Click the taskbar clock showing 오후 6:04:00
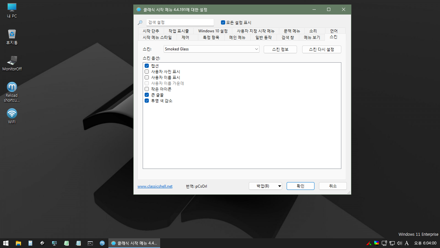Viewport: 440px width, 248px height. pos(425,243)
